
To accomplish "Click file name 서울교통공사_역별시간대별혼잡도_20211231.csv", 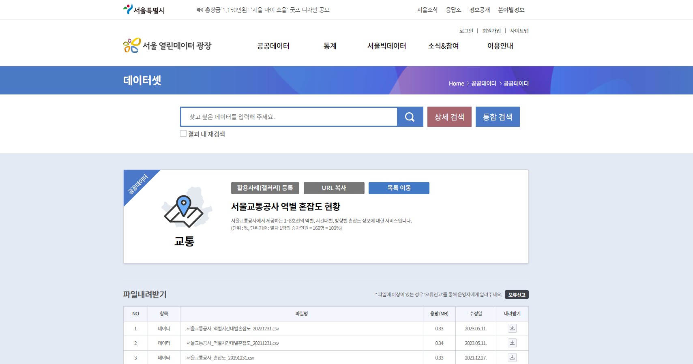I will [x=233, y=343].
